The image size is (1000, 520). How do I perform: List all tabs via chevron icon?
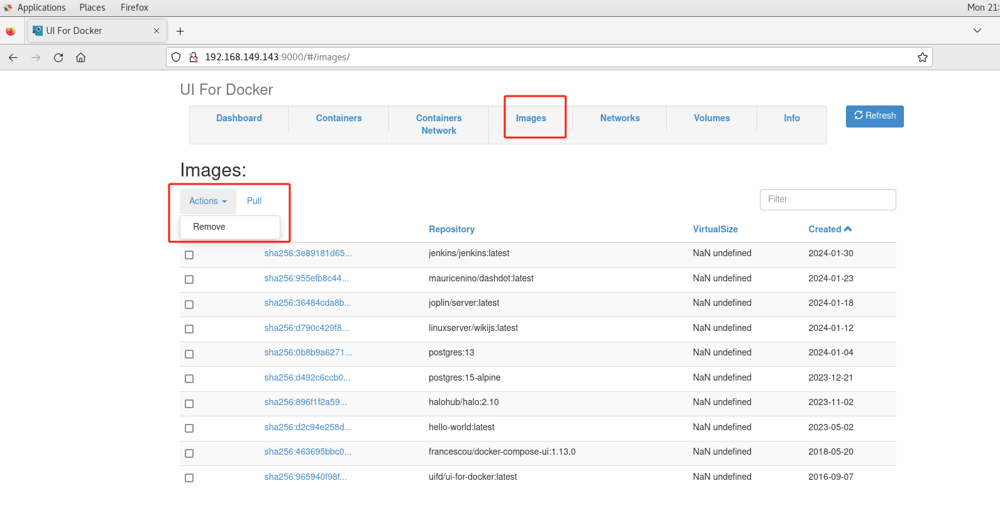(x=977, y=31)
